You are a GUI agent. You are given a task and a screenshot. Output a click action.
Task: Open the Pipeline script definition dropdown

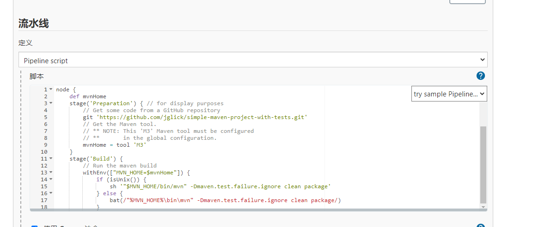click(253, 60)
